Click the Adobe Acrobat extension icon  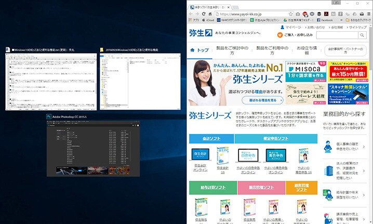tap(326, 14)
